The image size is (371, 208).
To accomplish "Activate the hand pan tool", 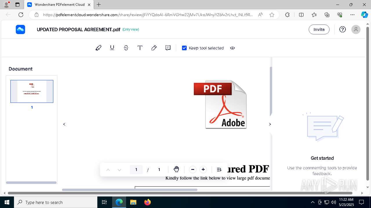I will click(x=176, y=170).
